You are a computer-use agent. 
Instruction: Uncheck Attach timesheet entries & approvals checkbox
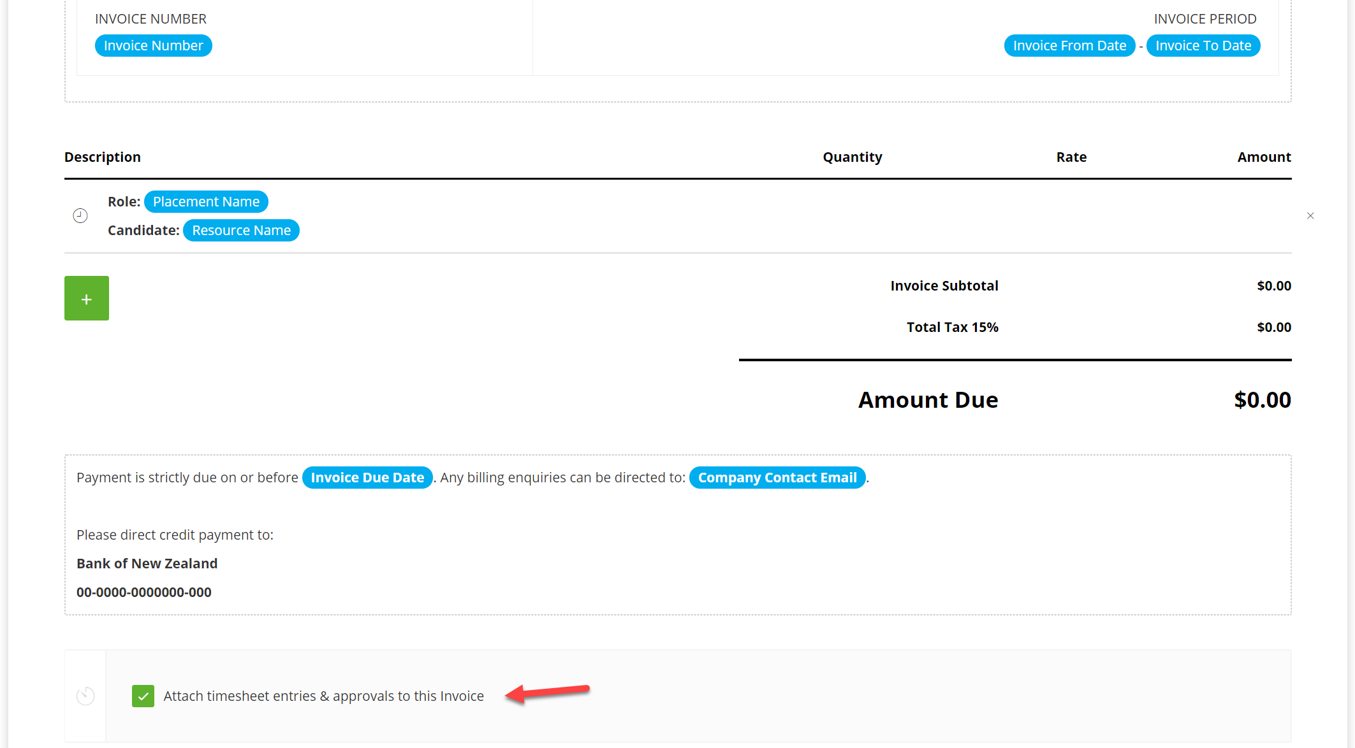click(143, 696)
